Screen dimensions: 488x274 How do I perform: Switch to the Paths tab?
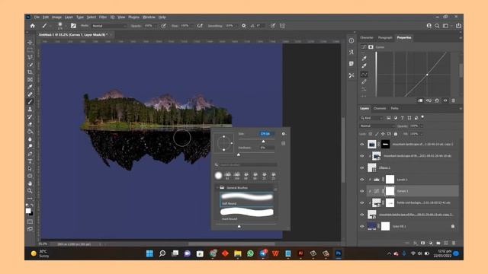(395, 108)
